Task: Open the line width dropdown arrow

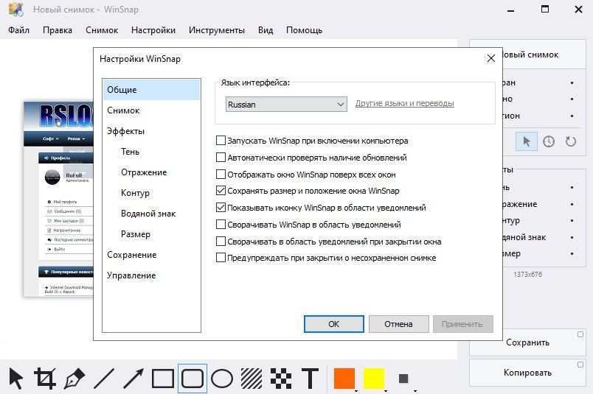Action: (415, 390)
